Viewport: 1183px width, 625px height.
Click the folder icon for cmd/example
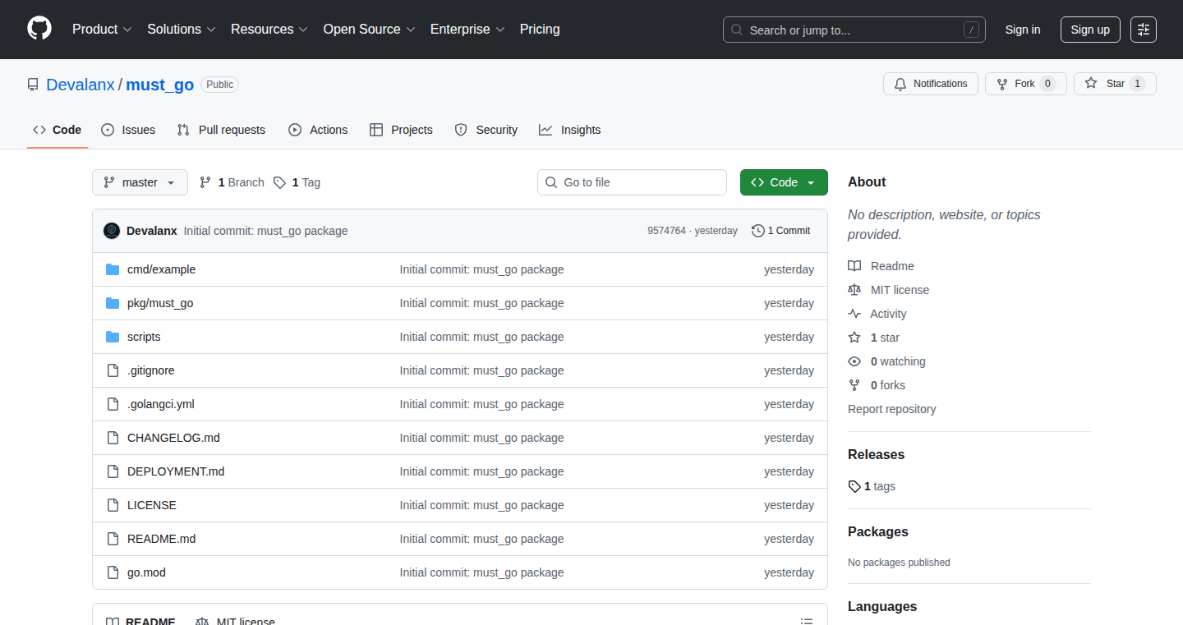pyautogui.click(x=113, y=269)
